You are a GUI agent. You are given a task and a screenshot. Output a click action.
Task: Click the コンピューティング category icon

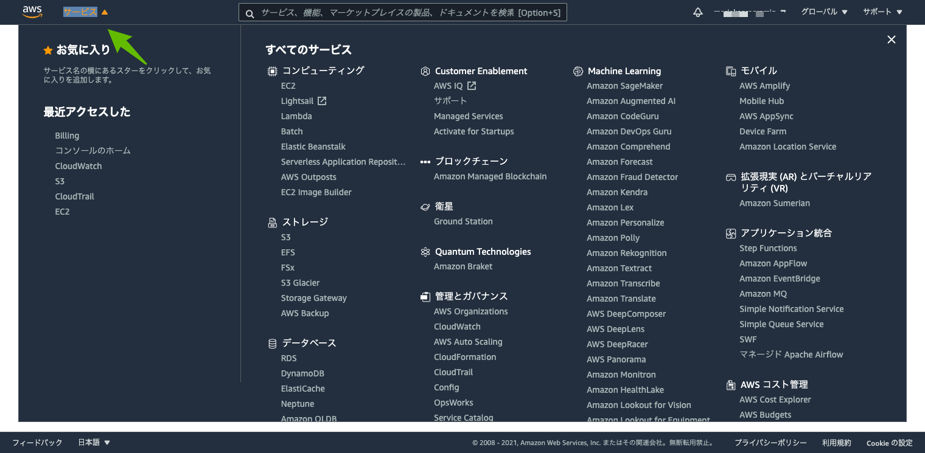click(273, 71)
